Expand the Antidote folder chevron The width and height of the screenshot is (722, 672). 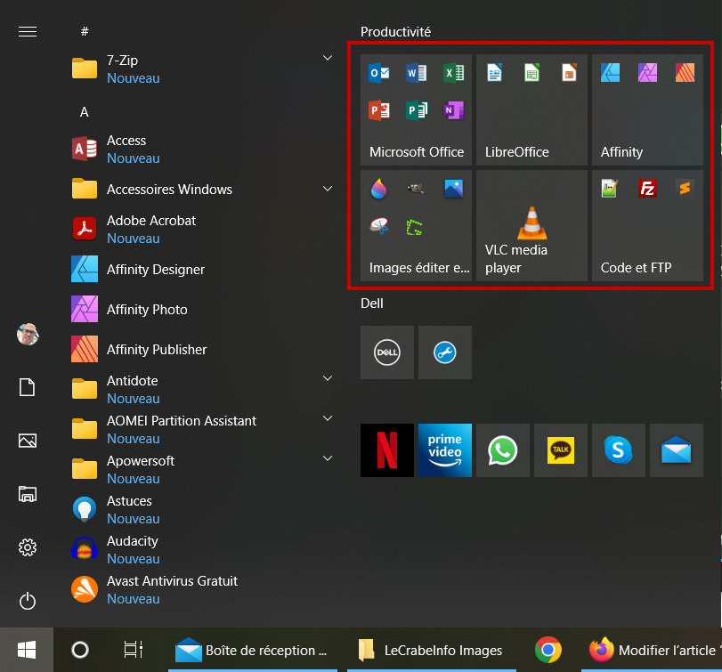point(328,378)
